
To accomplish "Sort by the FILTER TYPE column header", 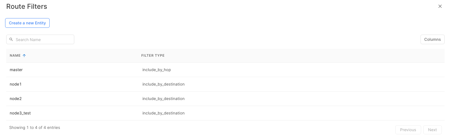I will (153, 56).
